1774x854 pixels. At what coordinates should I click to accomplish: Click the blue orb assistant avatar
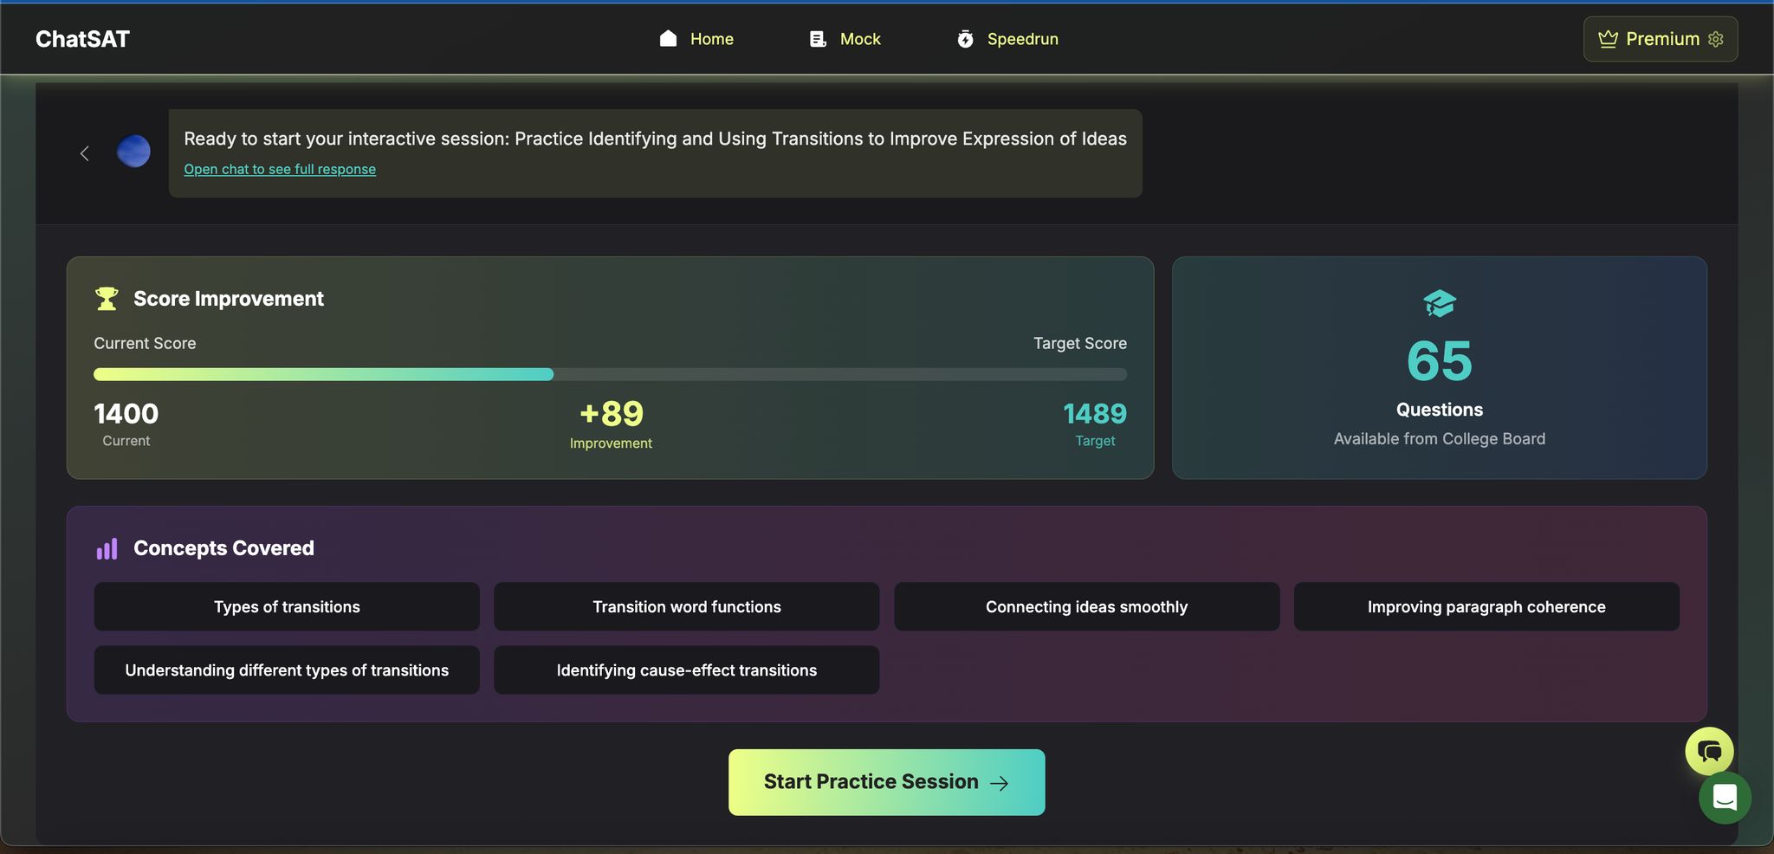click(x=133, y=152)
